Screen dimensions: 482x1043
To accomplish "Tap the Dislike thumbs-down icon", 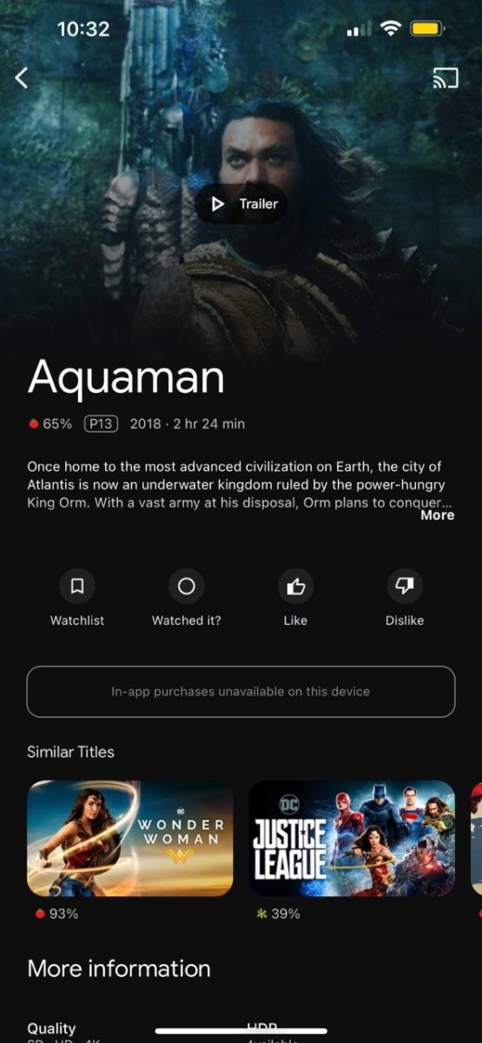I will tap(405, 587).
